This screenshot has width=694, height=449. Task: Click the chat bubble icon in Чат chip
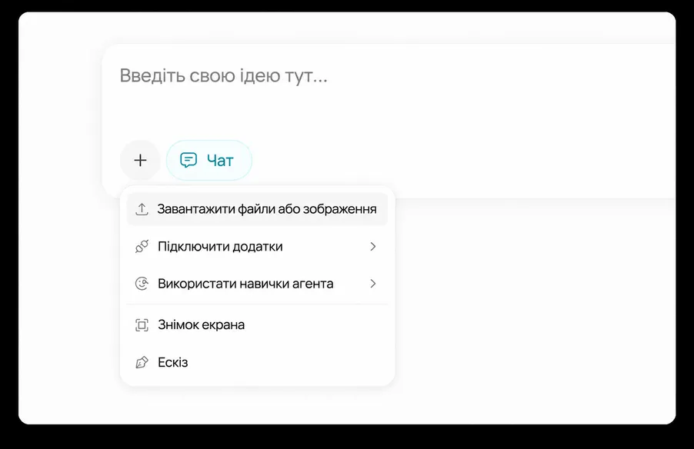pos(188,160)
